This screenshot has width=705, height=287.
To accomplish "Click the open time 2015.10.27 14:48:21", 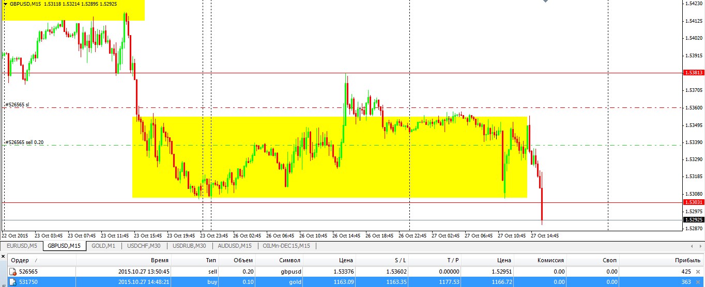I will tap(144, 282).
